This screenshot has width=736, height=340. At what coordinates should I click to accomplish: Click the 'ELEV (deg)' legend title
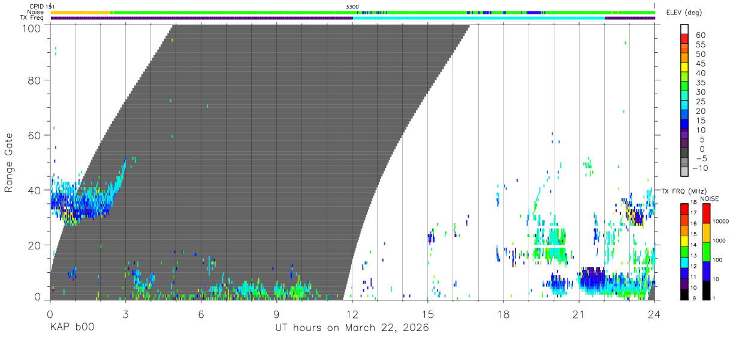tap(684, 12)
